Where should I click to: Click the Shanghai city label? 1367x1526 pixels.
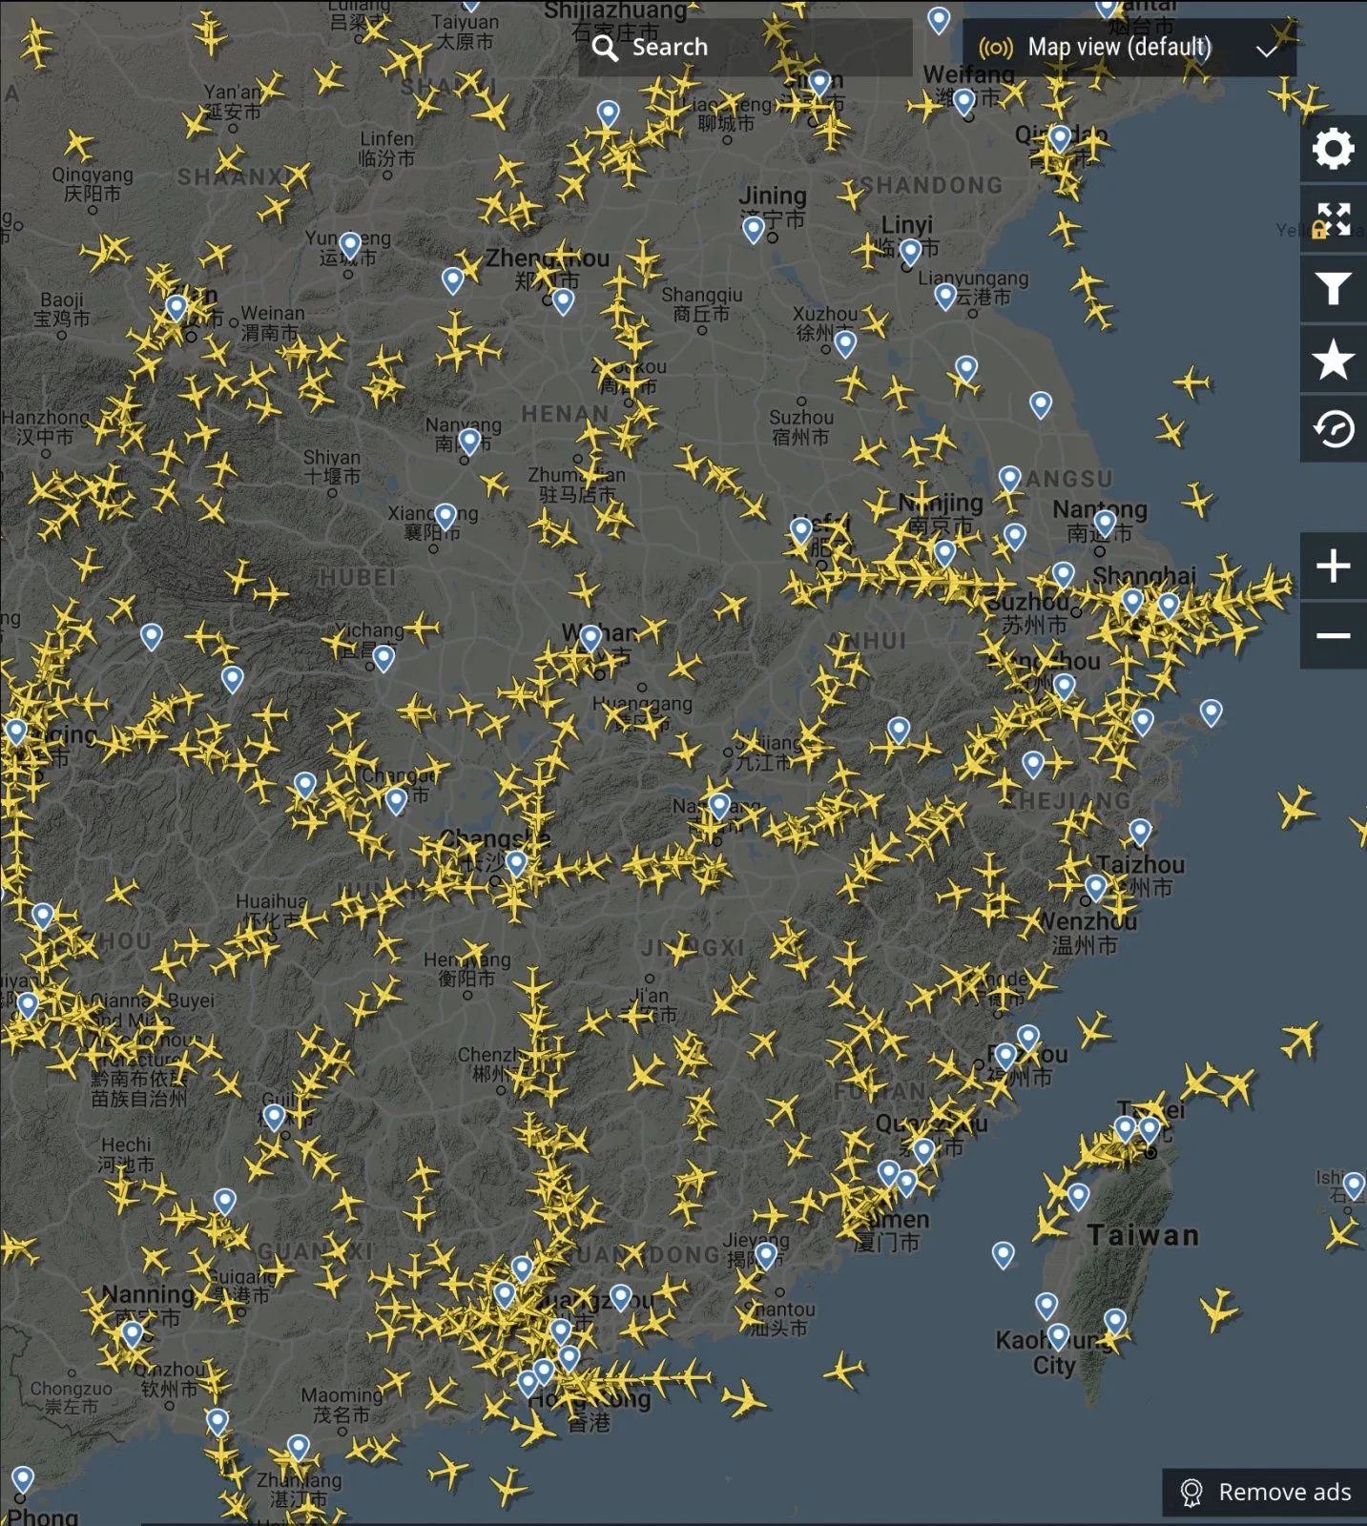[x=1144, y=576]
